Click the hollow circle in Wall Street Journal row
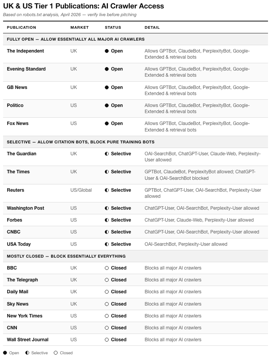Image resolution: width=273 pixels, height=360 pixels. tap(107, 340)
